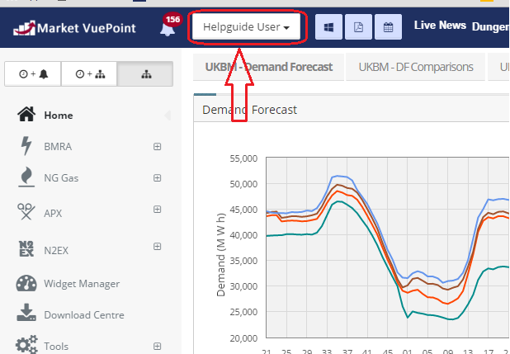
Task: Click the Live News label
Action: click(x=440, y=26)
